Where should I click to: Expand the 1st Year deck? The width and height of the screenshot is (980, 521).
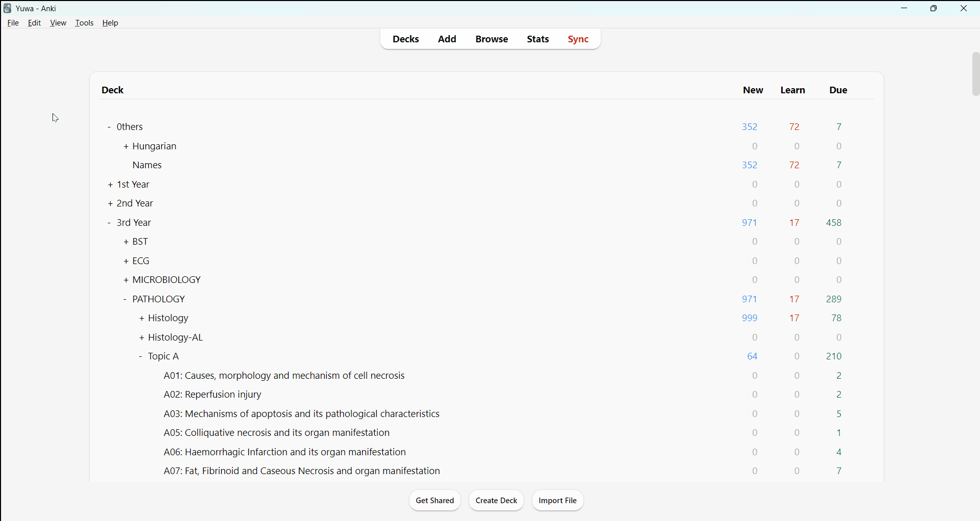click(110, 185)
